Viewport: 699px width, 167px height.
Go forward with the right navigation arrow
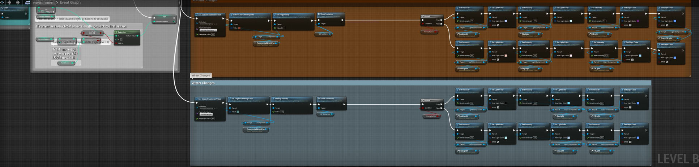(18, 3)
